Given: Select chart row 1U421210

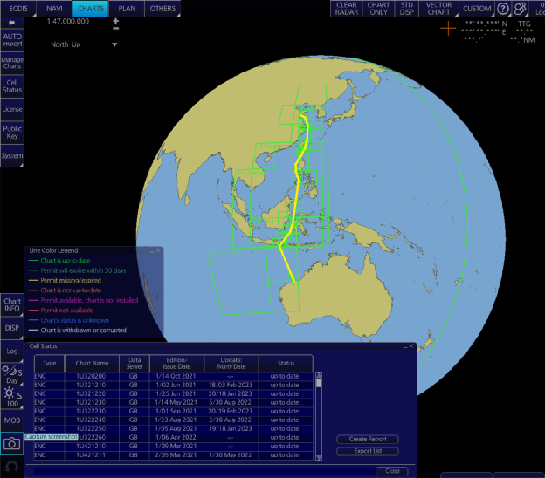Looking at the screenshot, I should (x=174, y=446).
